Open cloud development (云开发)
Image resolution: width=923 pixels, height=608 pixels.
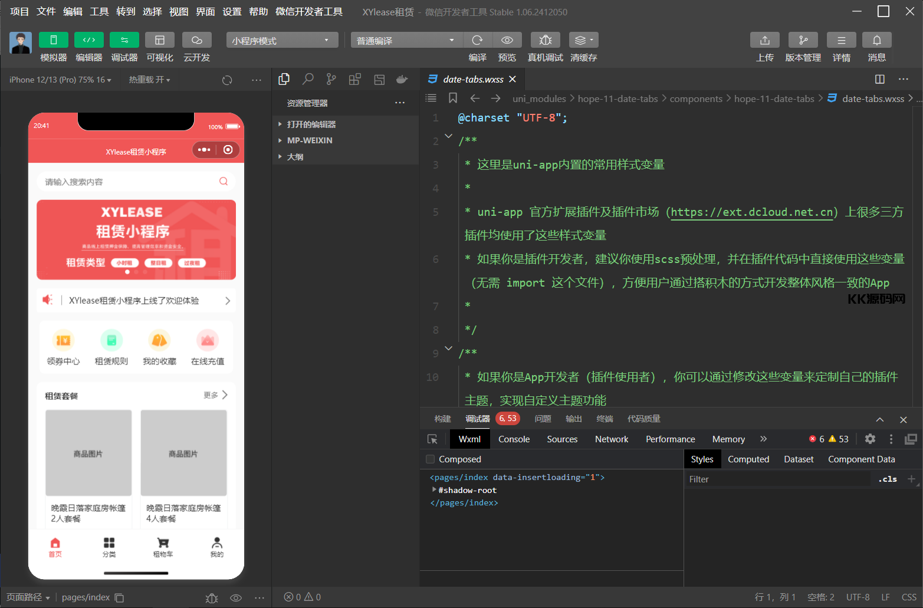click(197, 40)
